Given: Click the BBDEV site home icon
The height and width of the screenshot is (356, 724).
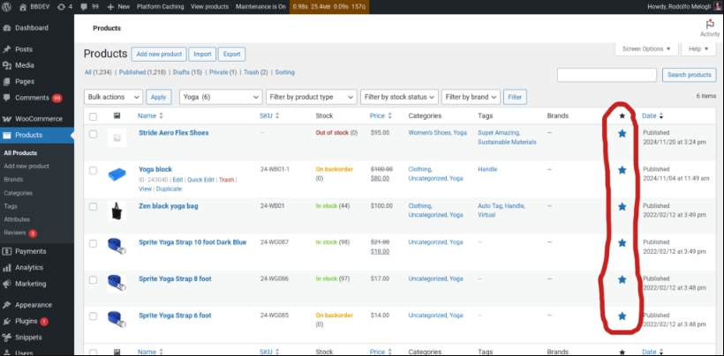Looking at the screenshot, I should pyautogui.click(x=23, y=7).
